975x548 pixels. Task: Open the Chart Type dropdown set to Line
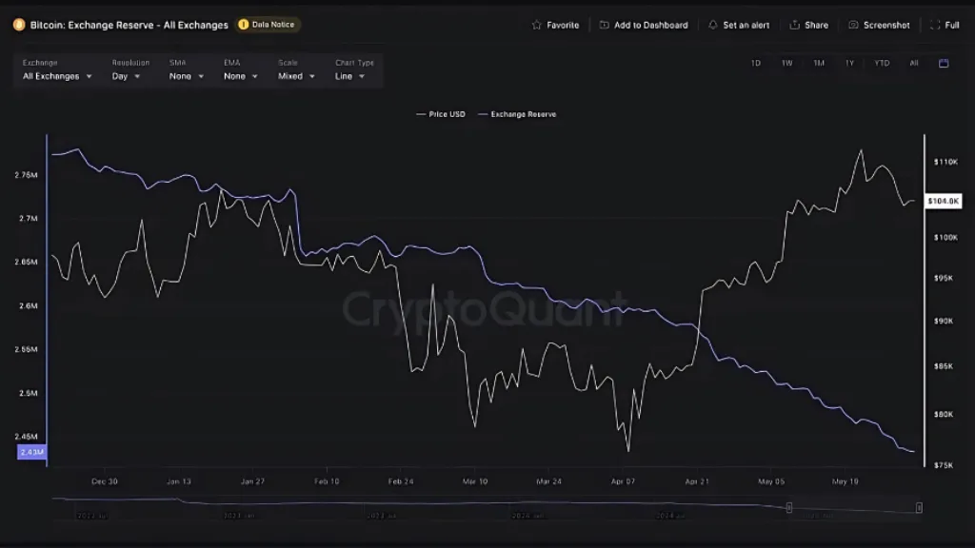349,76
